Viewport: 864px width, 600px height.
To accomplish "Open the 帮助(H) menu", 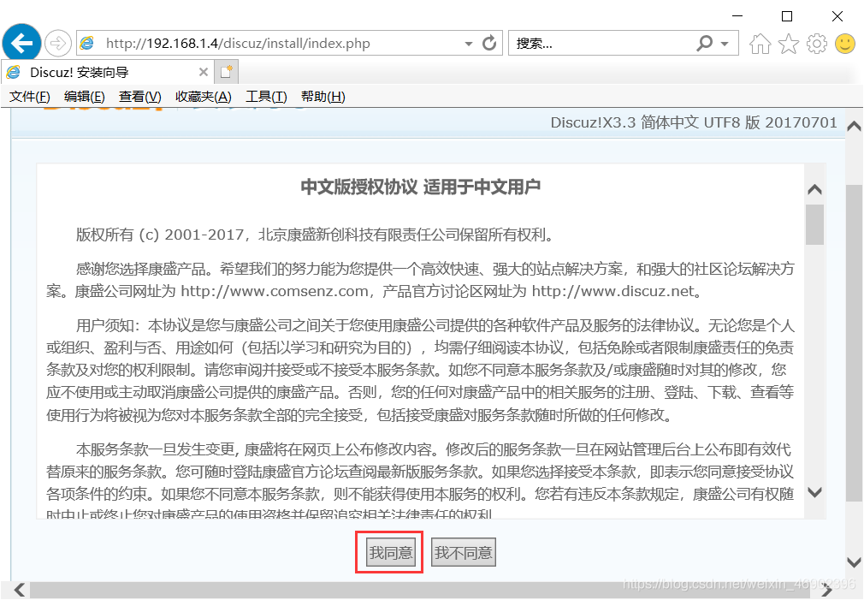I will click(323, 97).
